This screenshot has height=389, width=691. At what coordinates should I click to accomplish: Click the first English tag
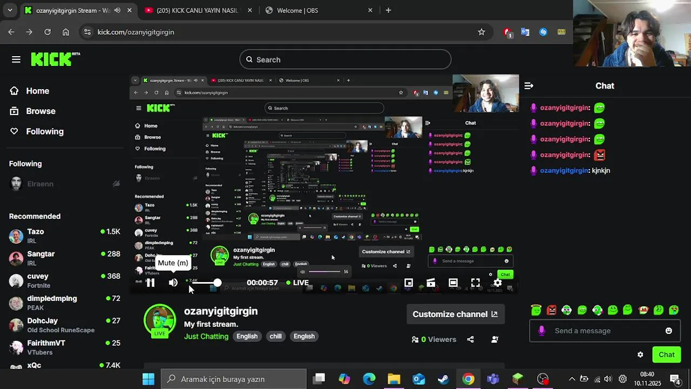point(247,336)
